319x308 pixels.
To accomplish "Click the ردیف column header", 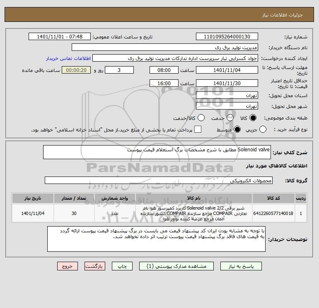I will coord(301,198).
